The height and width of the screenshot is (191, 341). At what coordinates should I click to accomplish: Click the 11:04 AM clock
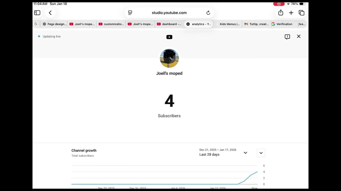40,4
